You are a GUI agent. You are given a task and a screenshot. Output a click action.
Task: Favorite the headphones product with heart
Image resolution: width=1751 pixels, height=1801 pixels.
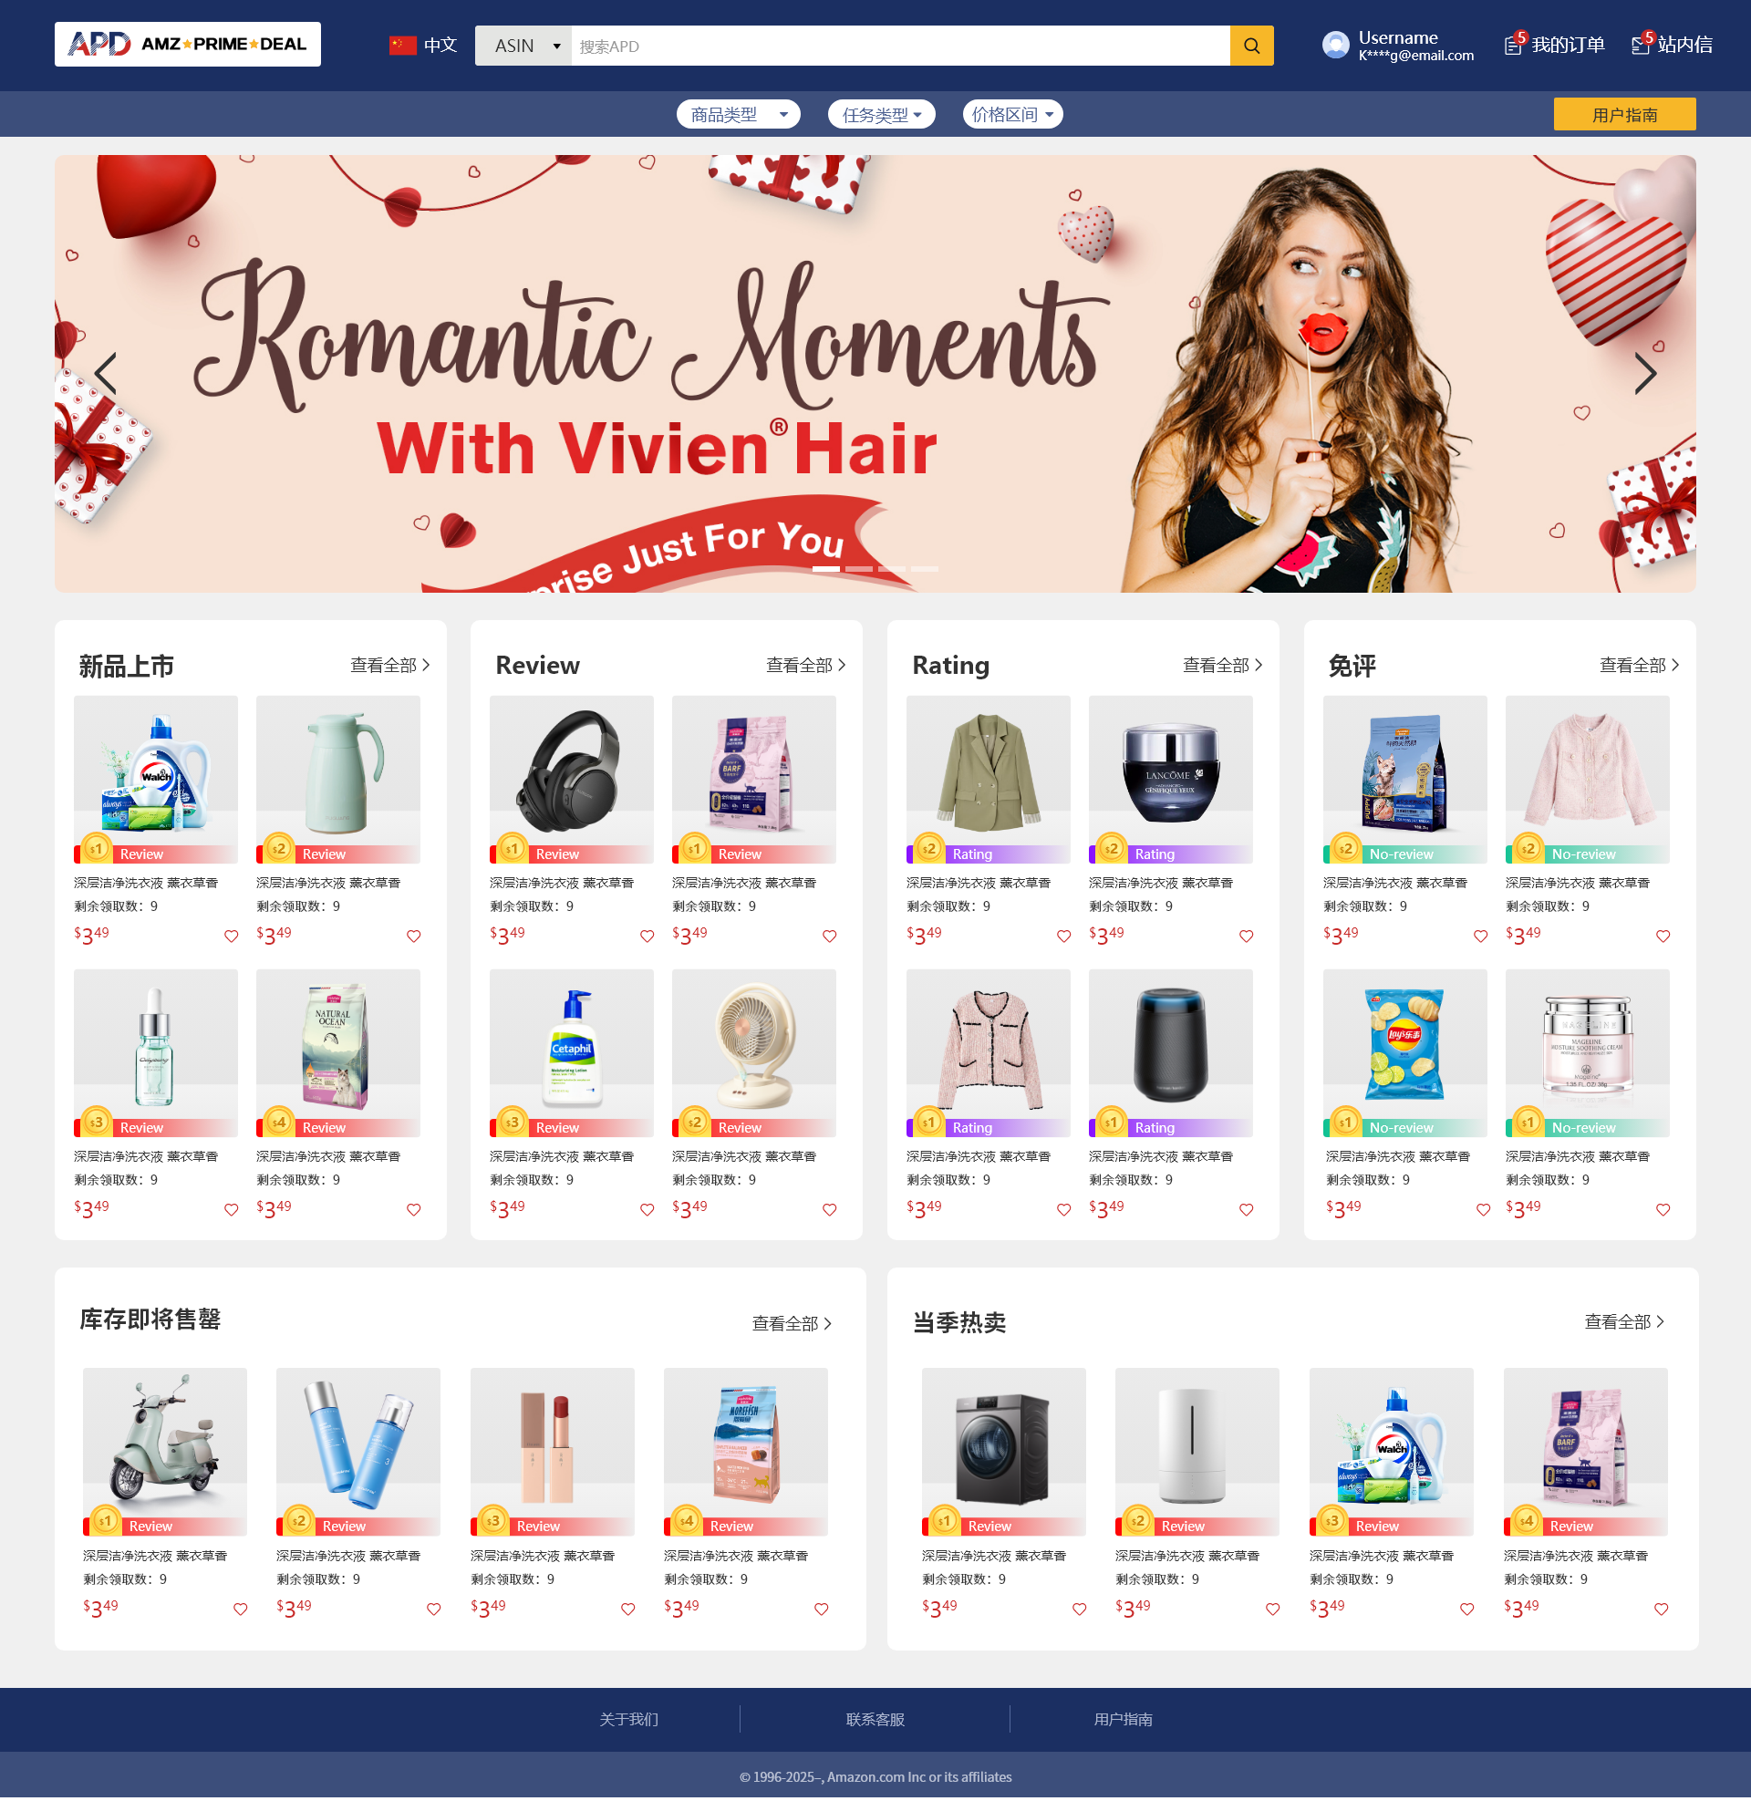point(648,937)
